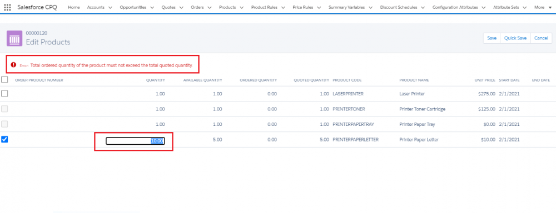Expand the Summary Variables tab dropdown arrow
Image resolution: width=556 pixels, height=213 pixels.
click(370, 7)
